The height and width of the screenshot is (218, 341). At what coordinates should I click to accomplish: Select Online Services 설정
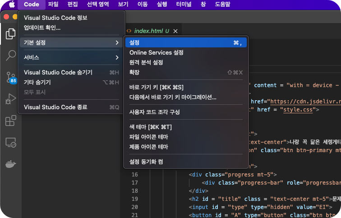click(186, 52)
